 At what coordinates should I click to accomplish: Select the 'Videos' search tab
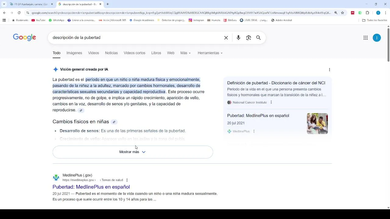[x=94, y=53]
